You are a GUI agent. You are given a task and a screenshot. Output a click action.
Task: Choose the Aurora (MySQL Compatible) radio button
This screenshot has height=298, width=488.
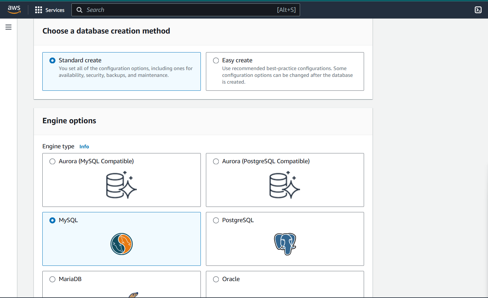[x=52, y=162]
